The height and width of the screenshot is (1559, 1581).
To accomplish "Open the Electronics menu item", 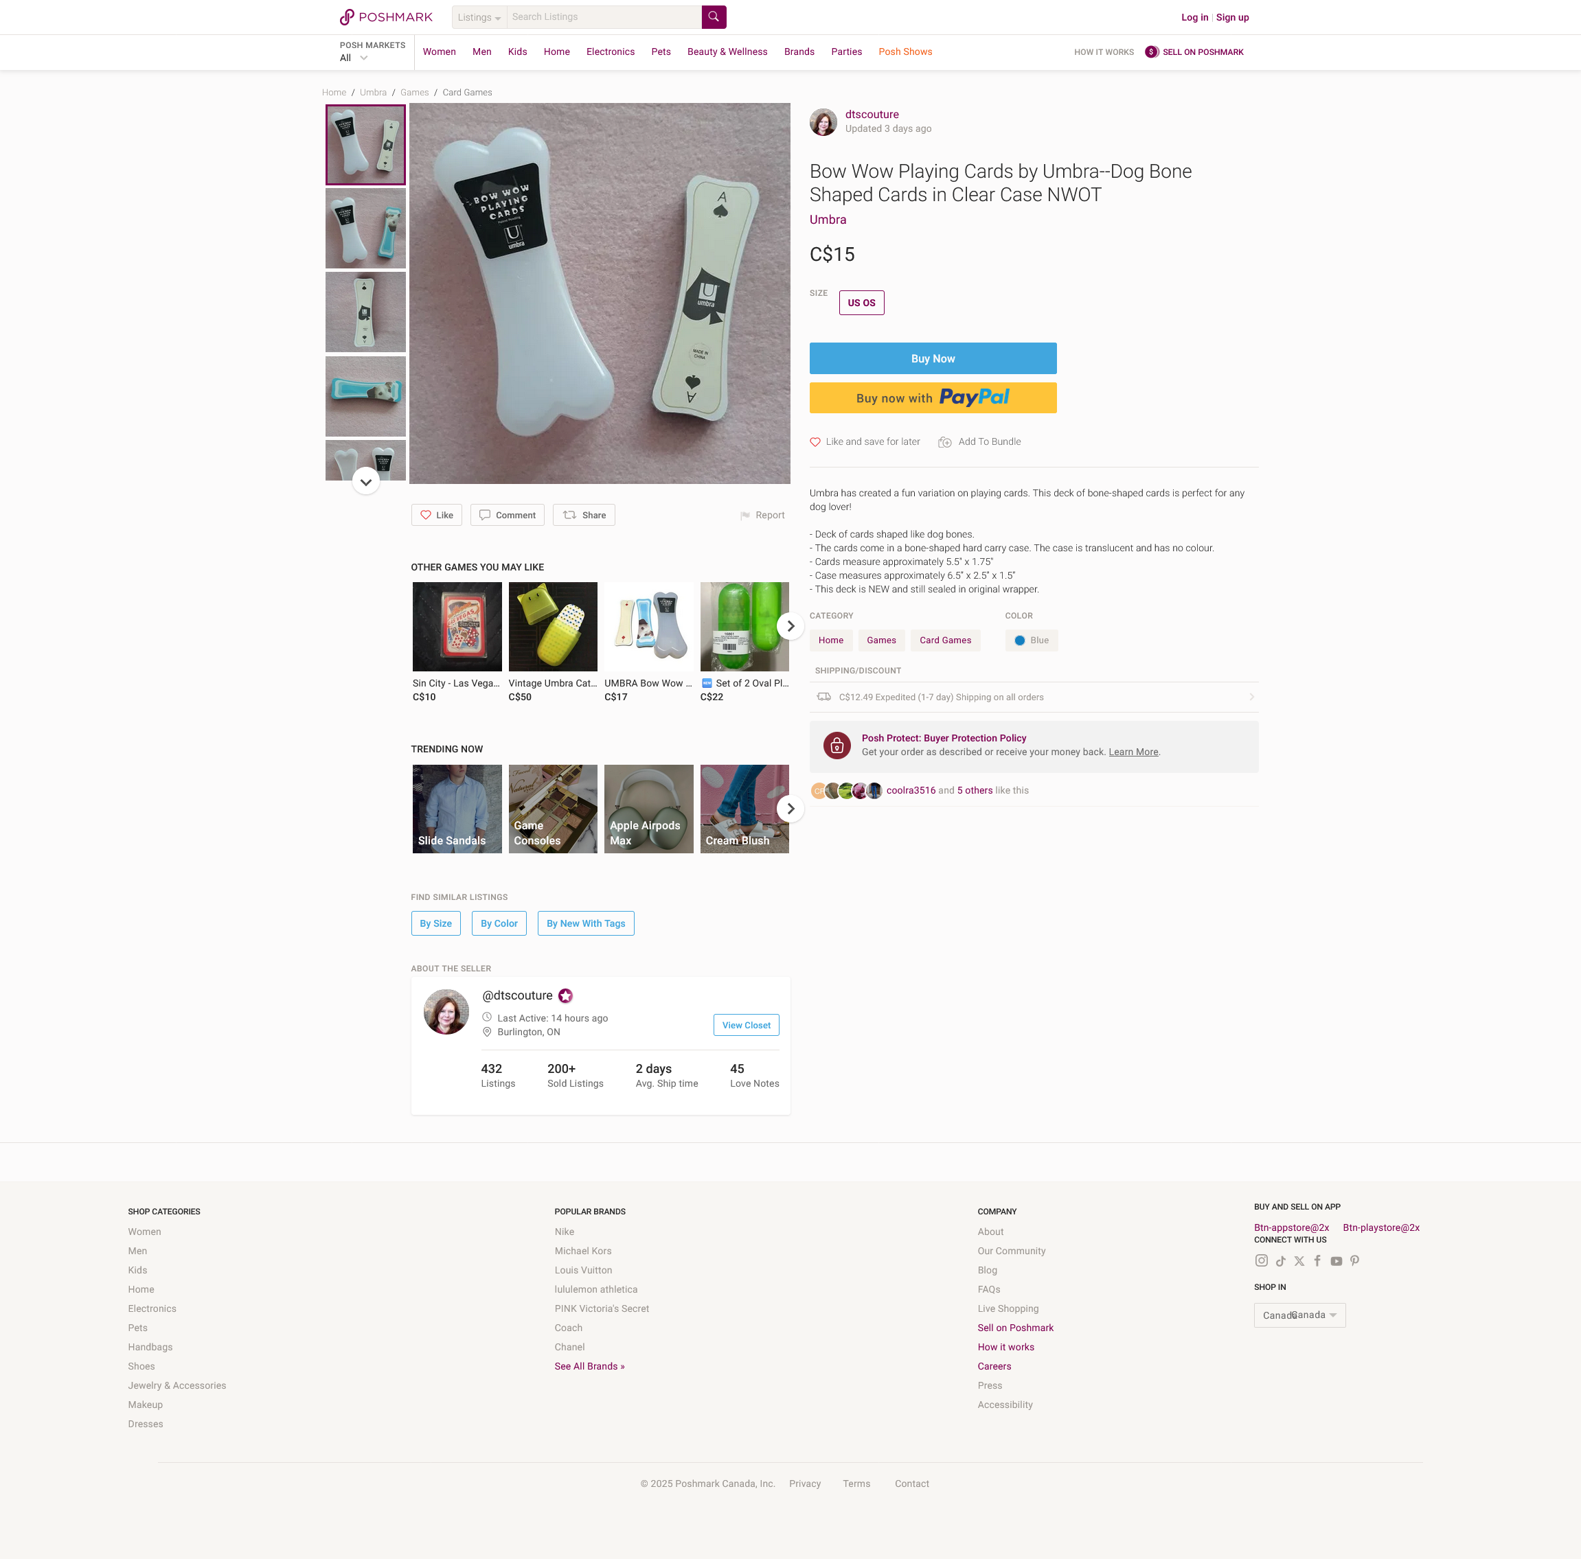I will click(x=611, y=51).
